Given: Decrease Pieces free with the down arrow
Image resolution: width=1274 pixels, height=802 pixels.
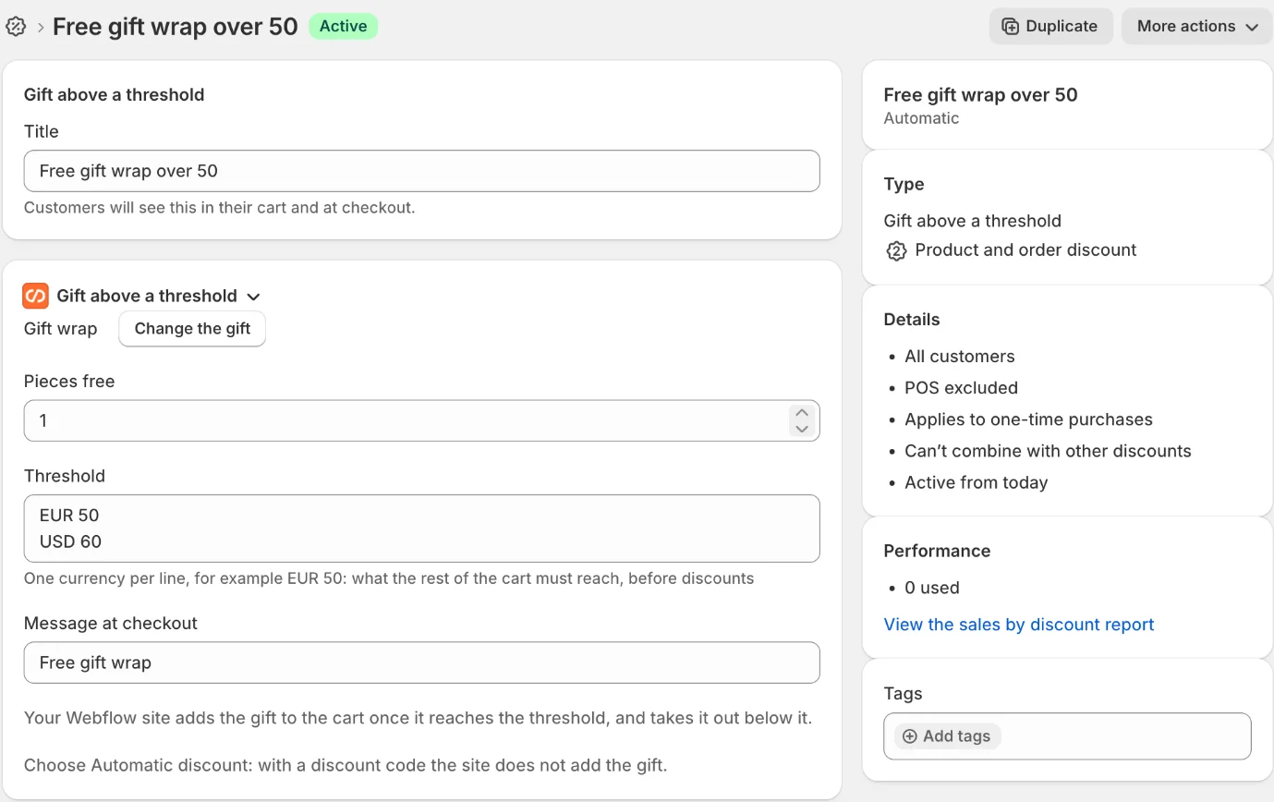Looking at the screenshot, I should coord(802,429).
